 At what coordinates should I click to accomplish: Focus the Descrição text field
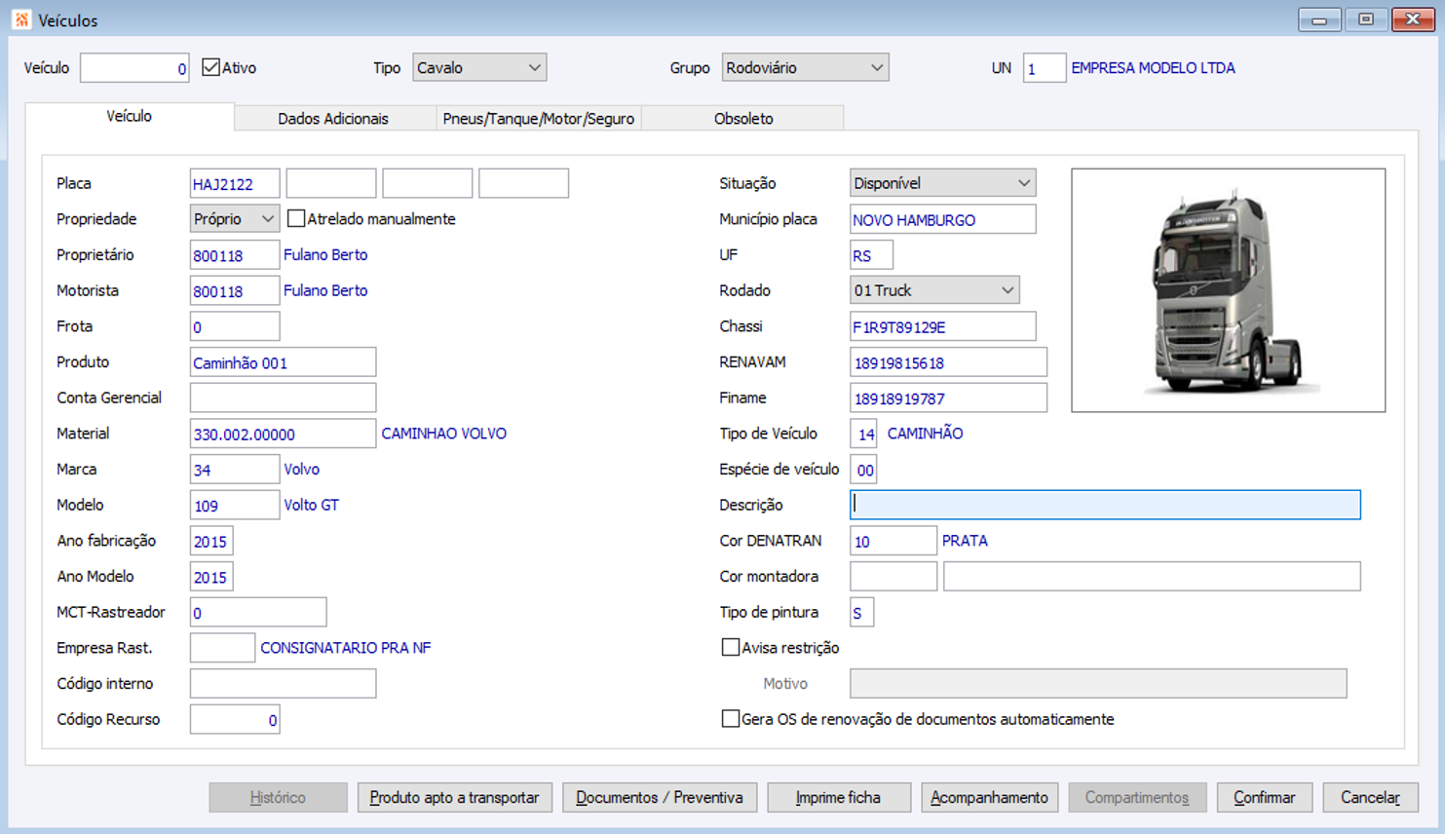pyautogui.click(x=1105, y=505)
